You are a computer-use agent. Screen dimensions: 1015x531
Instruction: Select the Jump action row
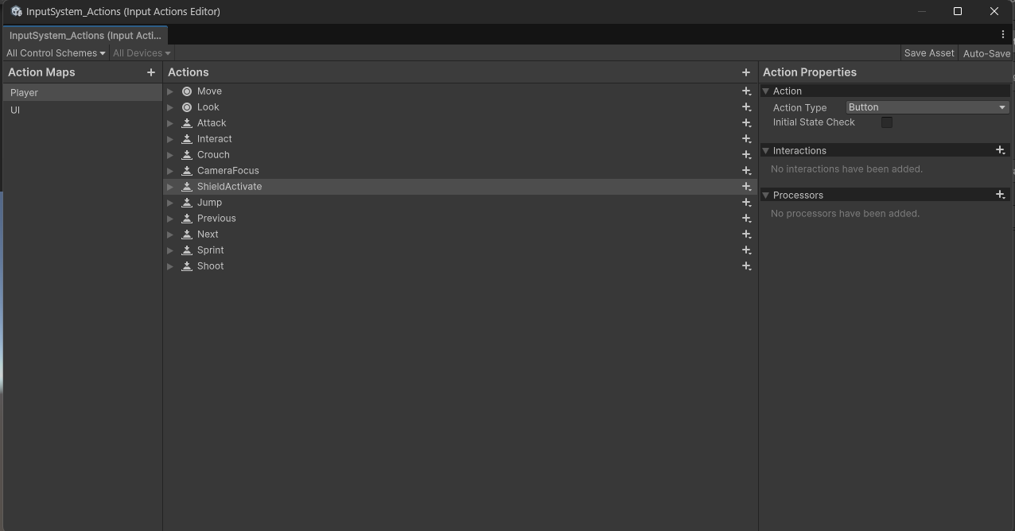coord(460,203)
